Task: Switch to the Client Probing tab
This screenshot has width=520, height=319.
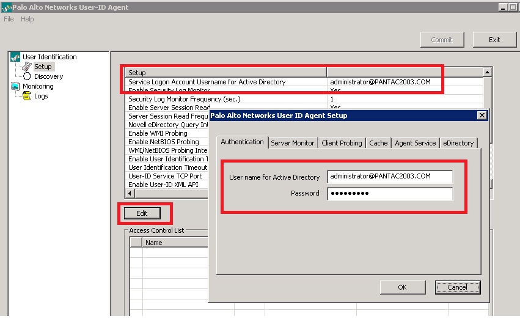Action: 342,143
